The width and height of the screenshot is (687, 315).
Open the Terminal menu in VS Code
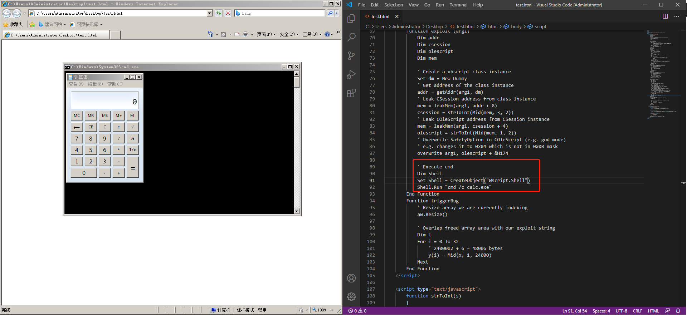458,5
